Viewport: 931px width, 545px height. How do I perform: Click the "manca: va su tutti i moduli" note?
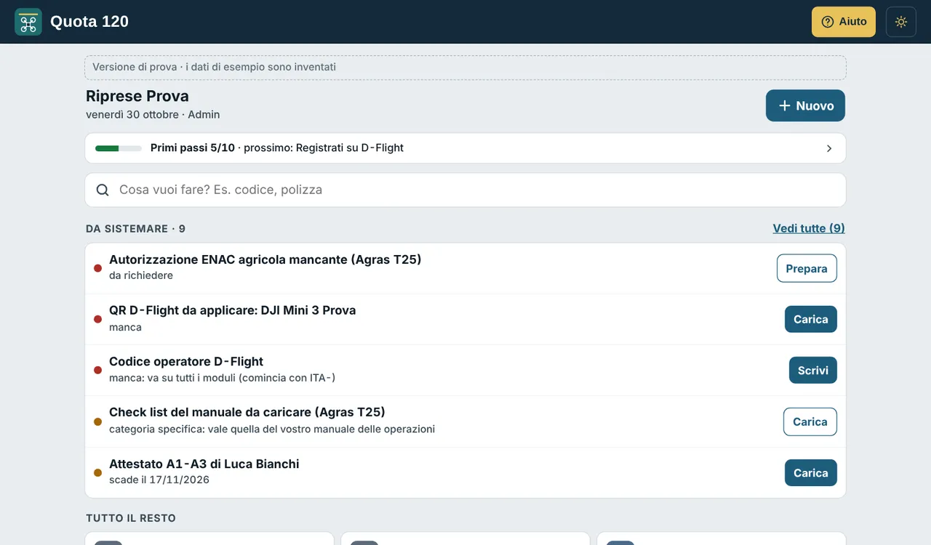tap(223, 378)
